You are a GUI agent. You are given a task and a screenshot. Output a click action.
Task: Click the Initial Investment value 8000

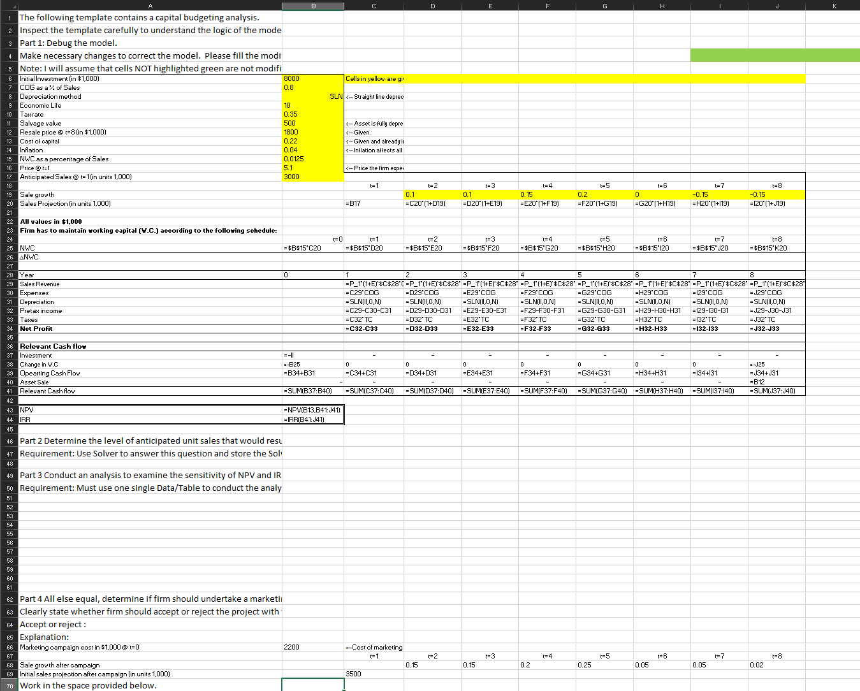(313, 78)
